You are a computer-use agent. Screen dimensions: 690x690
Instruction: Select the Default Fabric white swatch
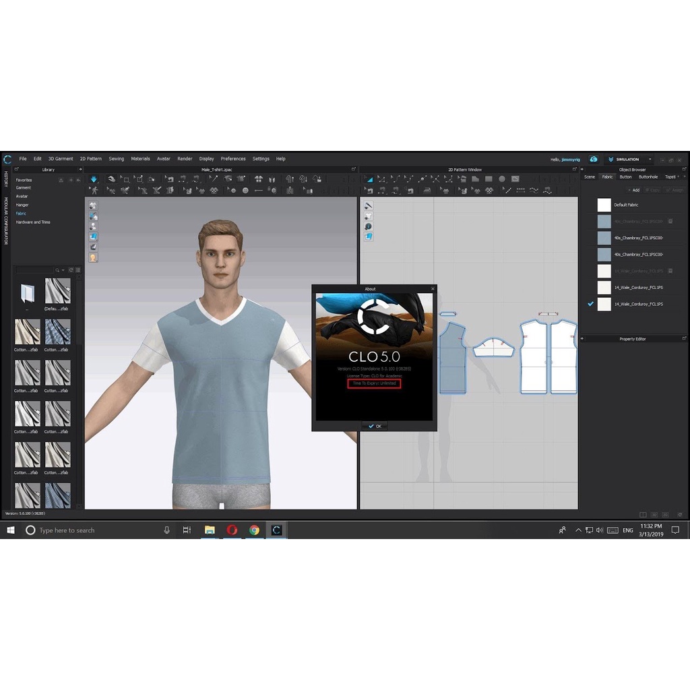604,204
